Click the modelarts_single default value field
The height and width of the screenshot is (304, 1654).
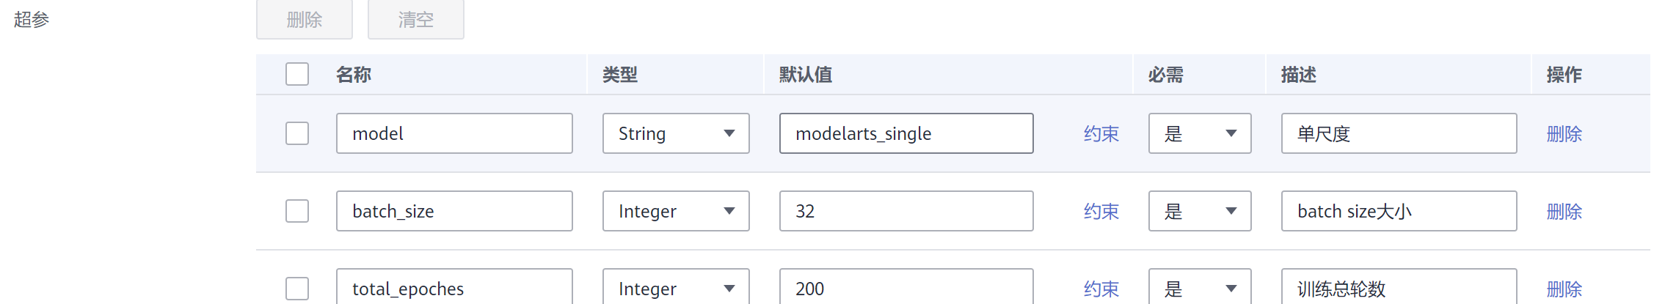click(x=906, y=133)
